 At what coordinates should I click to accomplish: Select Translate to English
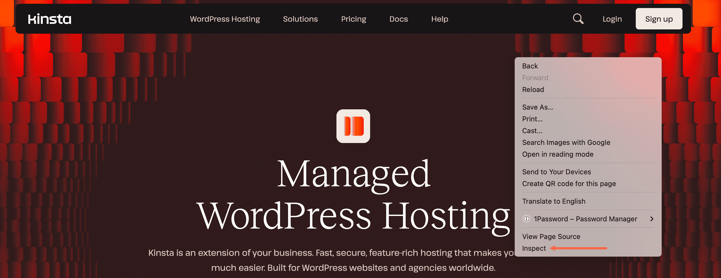pos(554,201)
